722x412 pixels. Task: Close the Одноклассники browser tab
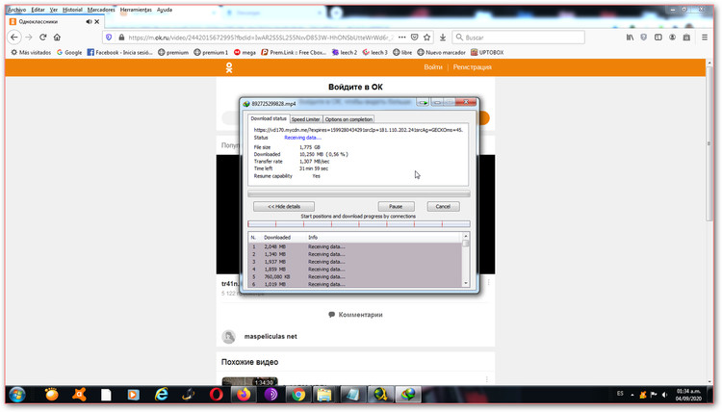click(x=96, y=21)
